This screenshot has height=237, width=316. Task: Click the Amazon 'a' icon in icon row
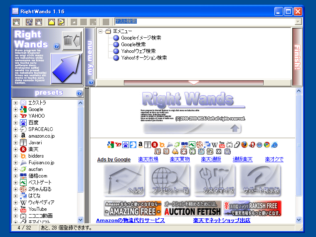pos(140,145)
